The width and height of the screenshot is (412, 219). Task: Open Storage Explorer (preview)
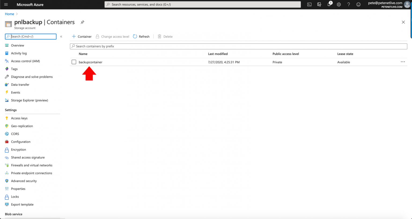(30, 100)
